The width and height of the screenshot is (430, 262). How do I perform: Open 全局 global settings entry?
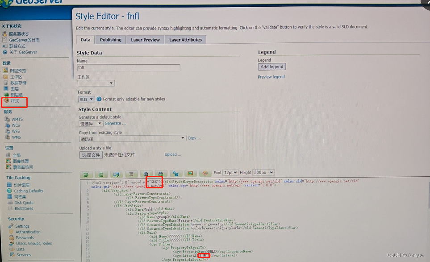(17, 155)
